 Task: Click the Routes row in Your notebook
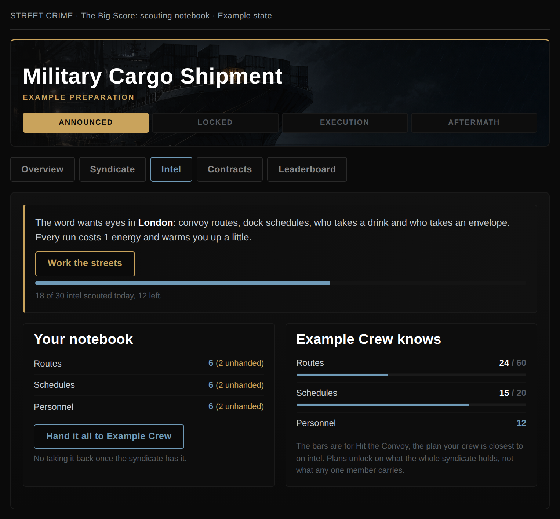149,364
